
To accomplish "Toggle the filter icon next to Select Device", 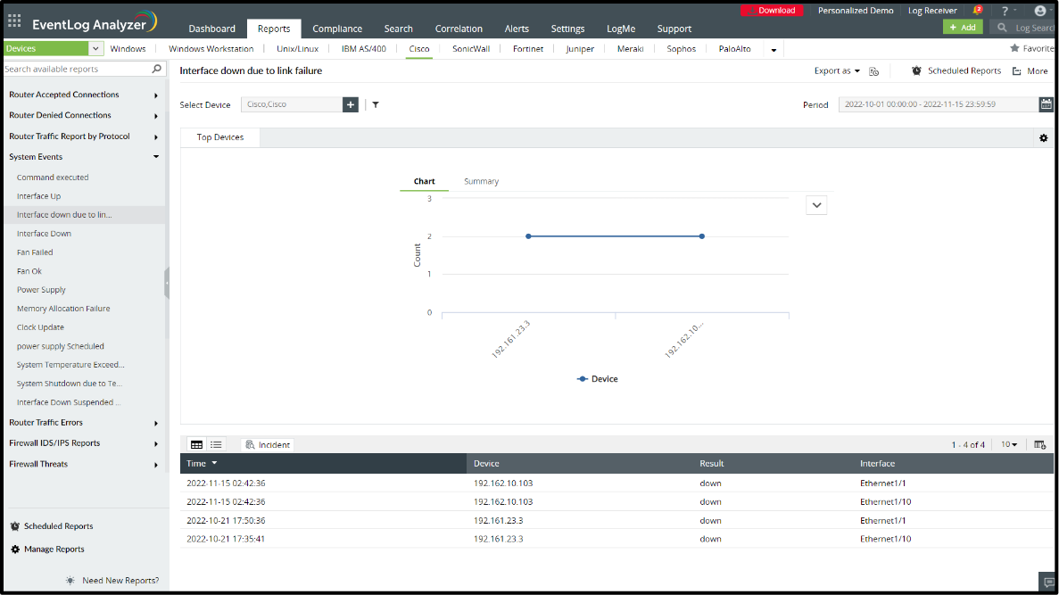I will [375, 104].
